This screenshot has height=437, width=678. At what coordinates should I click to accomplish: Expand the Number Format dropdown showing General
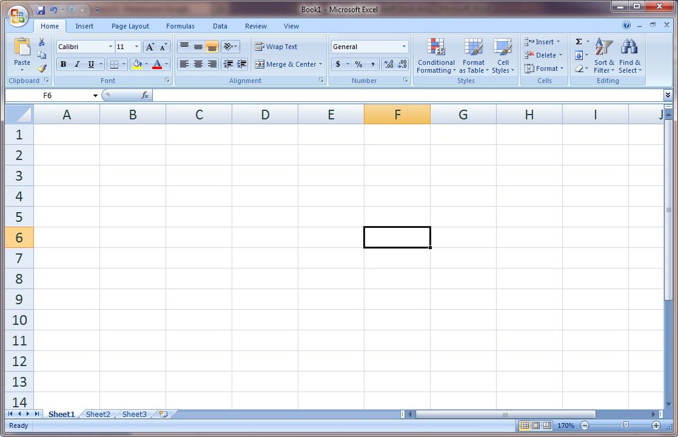click(x=403, y=46)
